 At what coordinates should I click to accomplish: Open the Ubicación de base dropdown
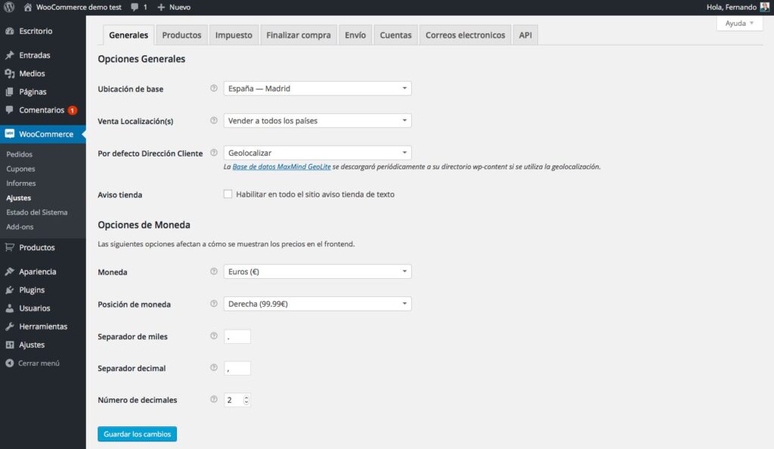point(317,88)
